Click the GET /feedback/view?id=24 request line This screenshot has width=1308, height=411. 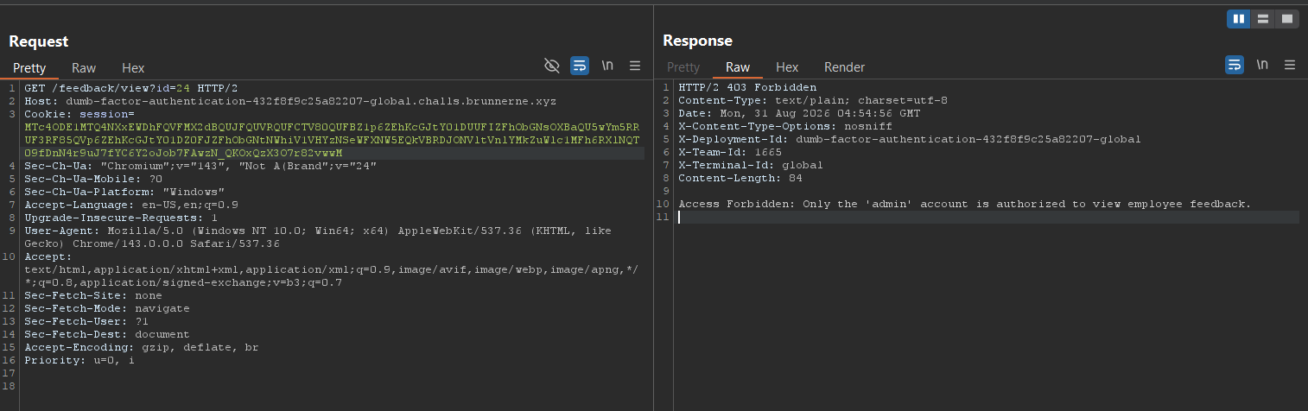[131, 88]
